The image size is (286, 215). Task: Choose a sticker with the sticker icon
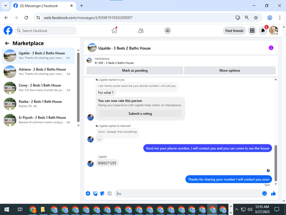tap(102, 193)
